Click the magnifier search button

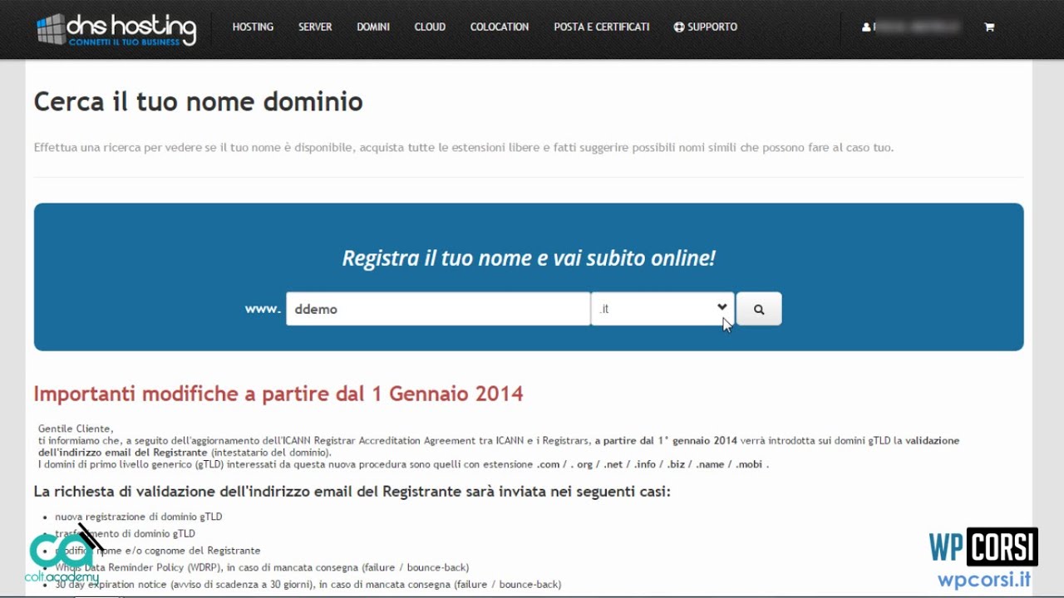click(759, 309)
